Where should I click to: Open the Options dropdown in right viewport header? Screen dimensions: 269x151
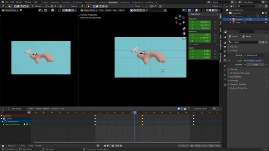coord(216,6)
